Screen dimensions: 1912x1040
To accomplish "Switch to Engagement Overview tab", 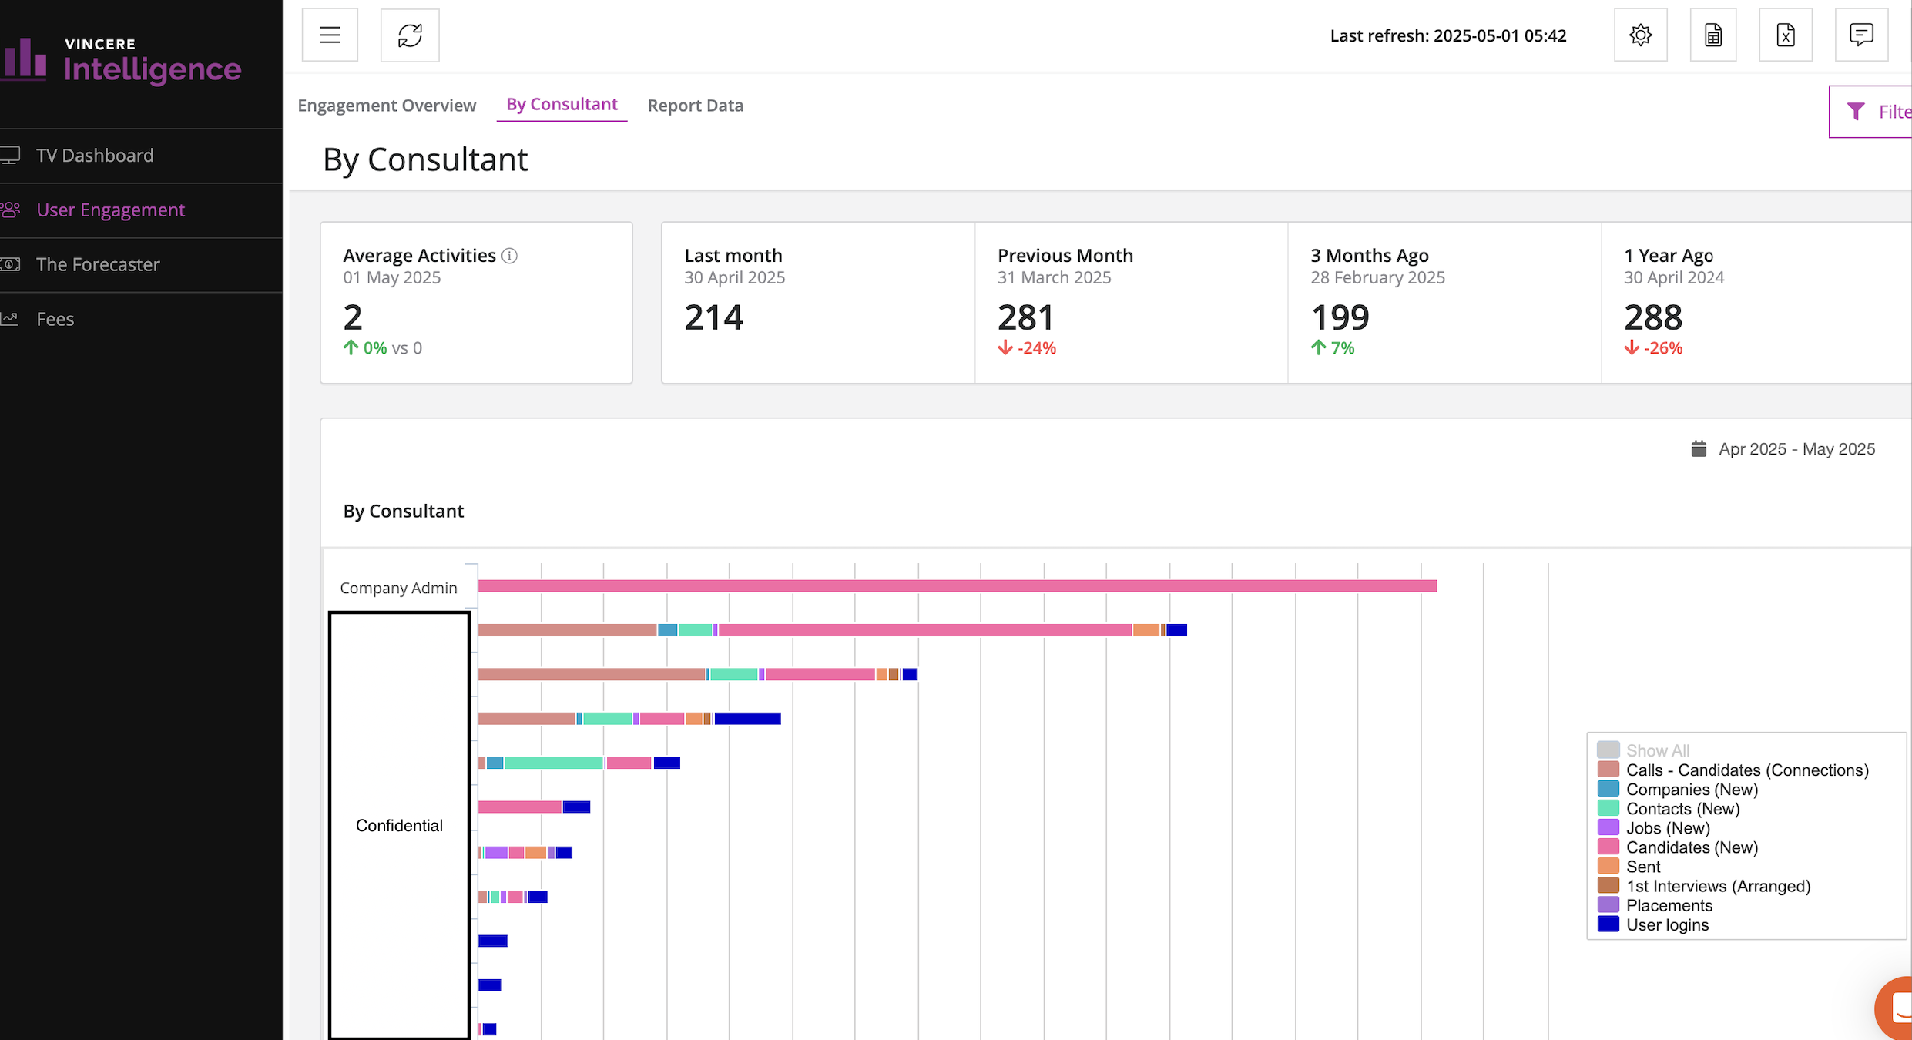I will click(x=387, y=106).
